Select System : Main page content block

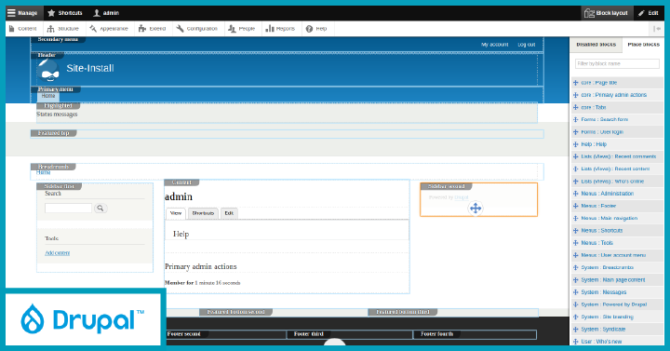coord(612,280)
